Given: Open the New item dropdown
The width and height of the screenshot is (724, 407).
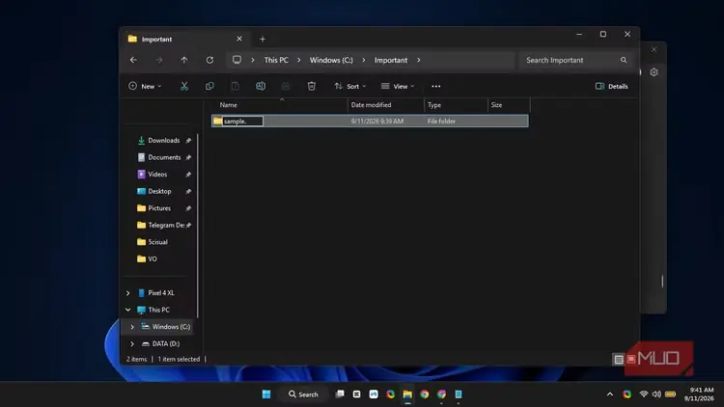Looking at the screenshot, I should [145, 86].
